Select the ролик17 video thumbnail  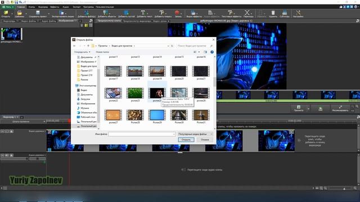(x=113, y=71)
